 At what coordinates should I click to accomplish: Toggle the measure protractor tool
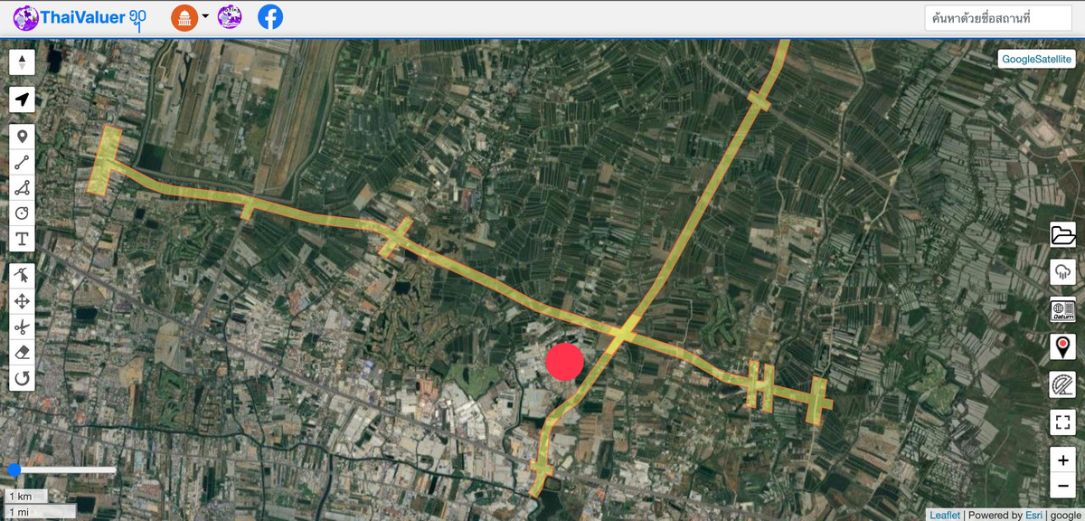click(1062, 384)
